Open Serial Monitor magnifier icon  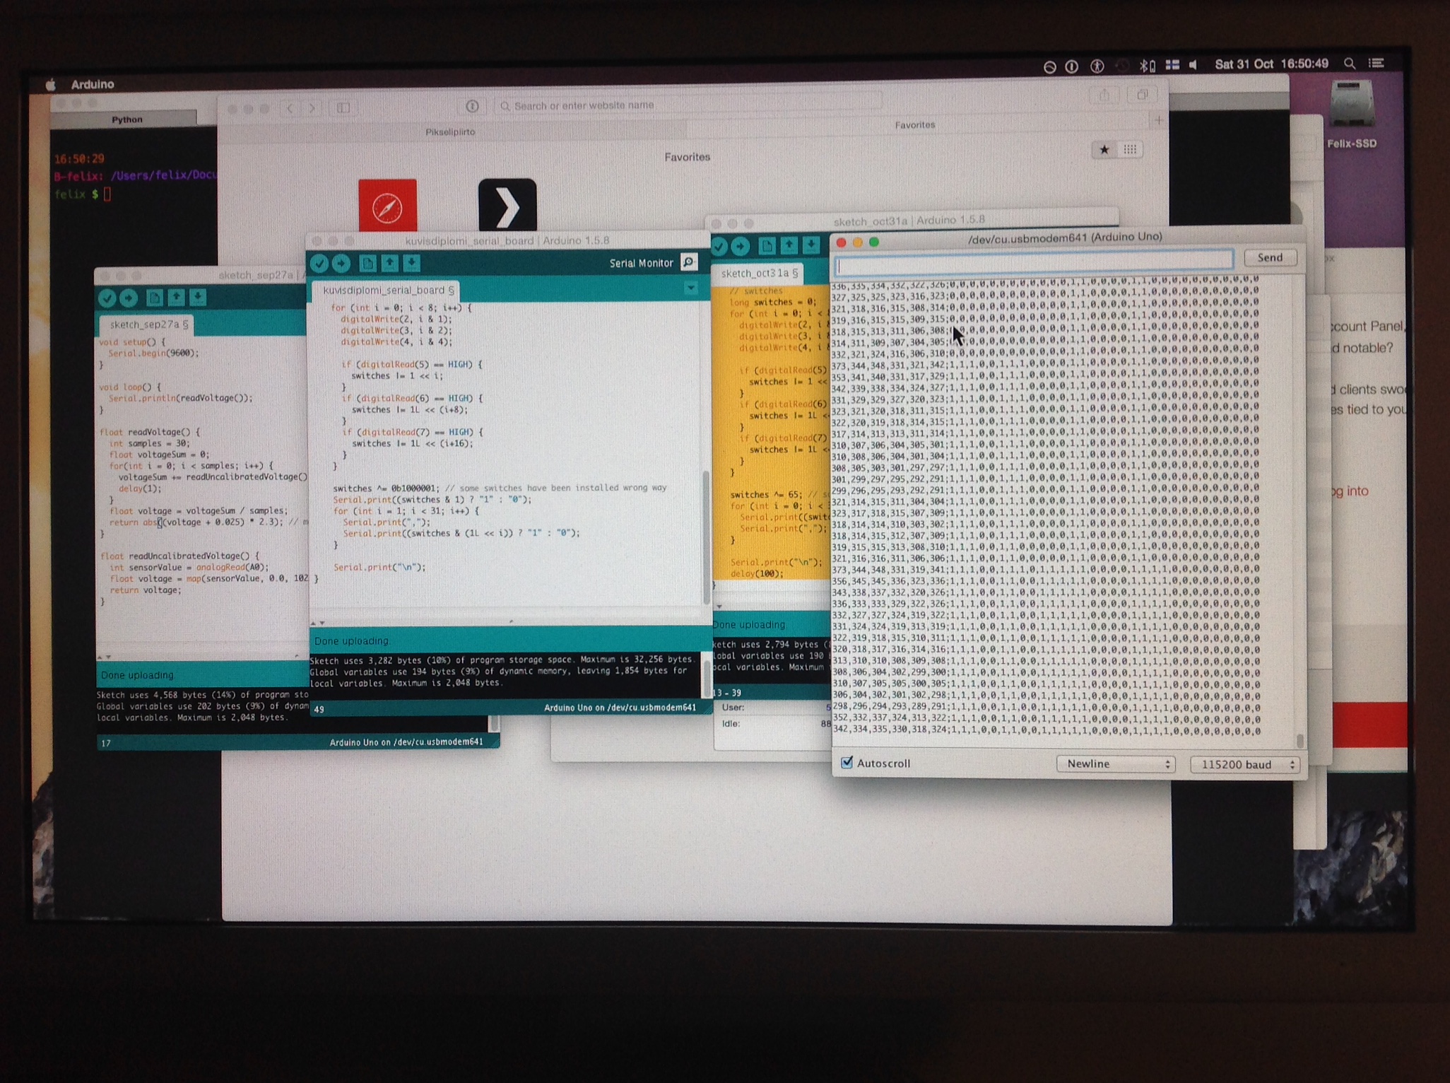point(688,262)
